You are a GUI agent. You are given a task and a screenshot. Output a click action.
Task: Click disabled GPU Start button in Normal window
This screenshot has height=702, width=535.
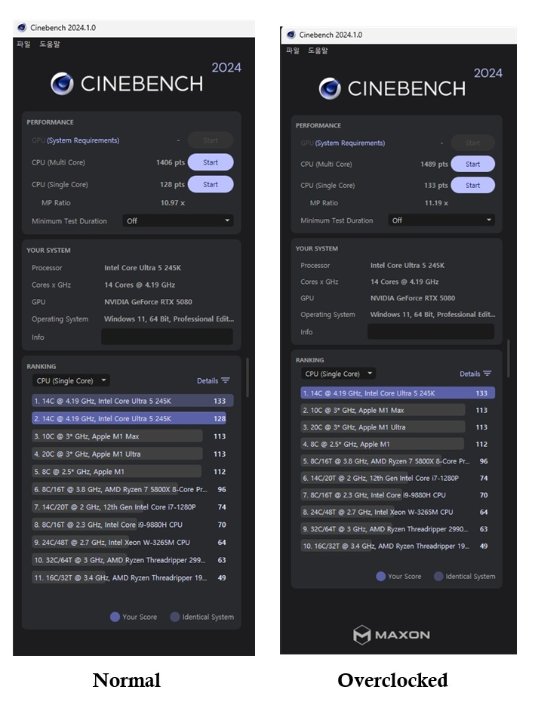pyautogui.click(x=211, y=140)
